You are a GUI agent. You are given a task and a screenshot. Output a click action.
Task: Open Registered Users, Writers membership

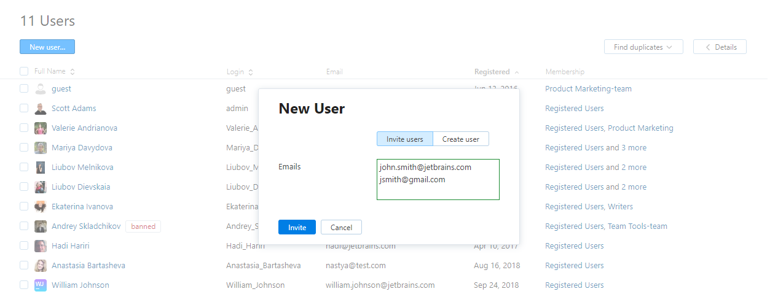click(589, 207)
